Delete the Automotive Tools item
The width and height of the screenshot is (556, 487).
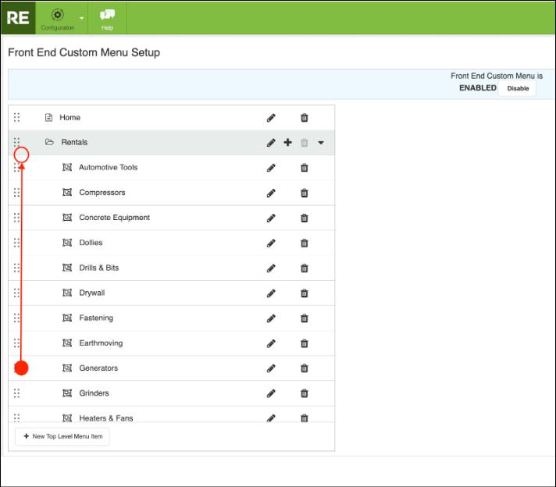click(x=305, y=168)
